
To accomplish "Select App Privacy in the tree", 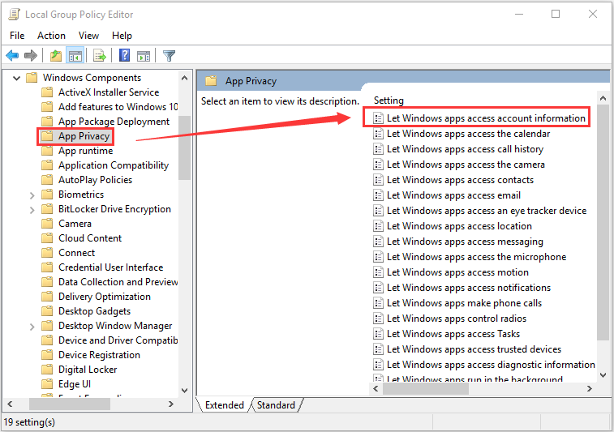I will pyautogui.click(x=84, y=136).
